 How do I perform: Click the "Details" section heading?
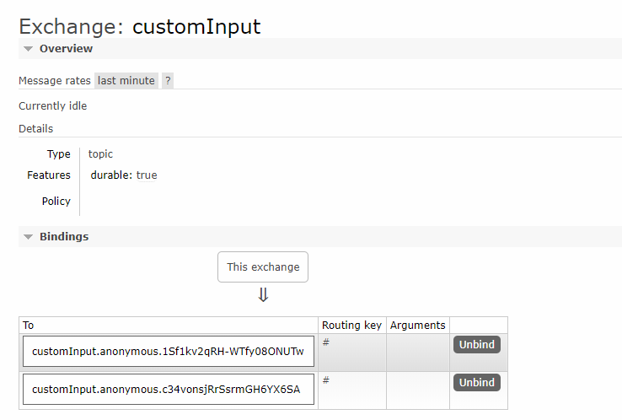(x=36, y=129)
